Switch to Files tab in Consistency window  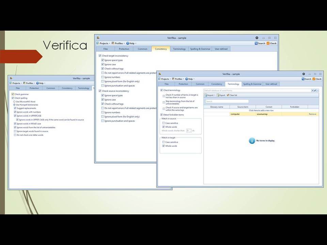106,49
